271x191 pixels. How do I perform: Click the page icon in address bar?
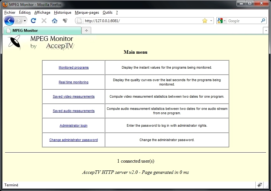pyautogui.click(x=79, y=21)
